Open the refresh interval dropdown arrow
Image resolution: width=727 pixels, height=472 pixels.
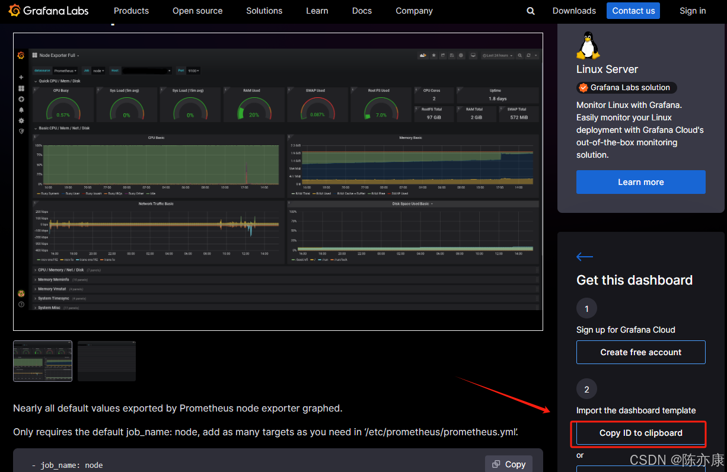tap(535, 55)
